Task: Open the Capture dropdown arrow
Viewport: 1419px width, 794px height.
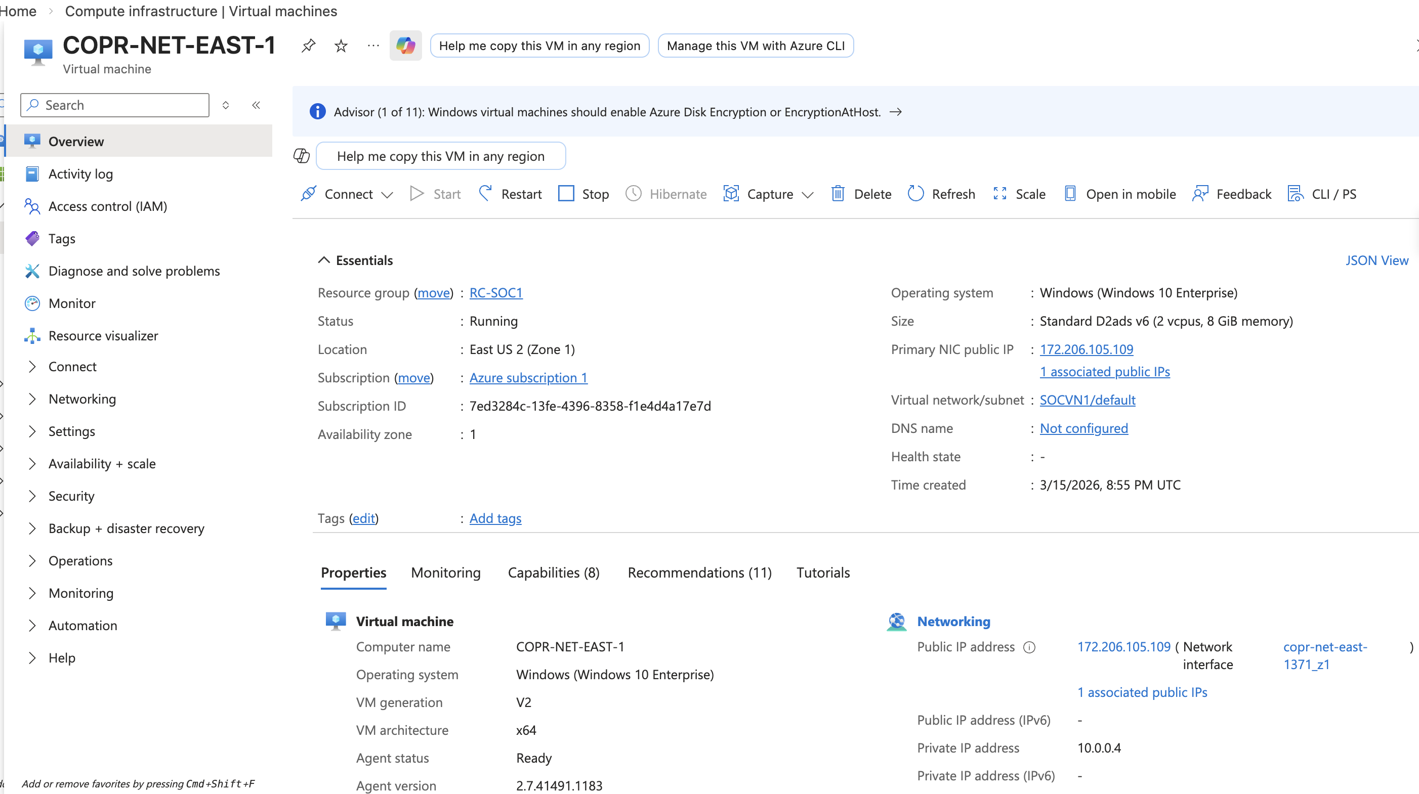Action: pos(808,194)
